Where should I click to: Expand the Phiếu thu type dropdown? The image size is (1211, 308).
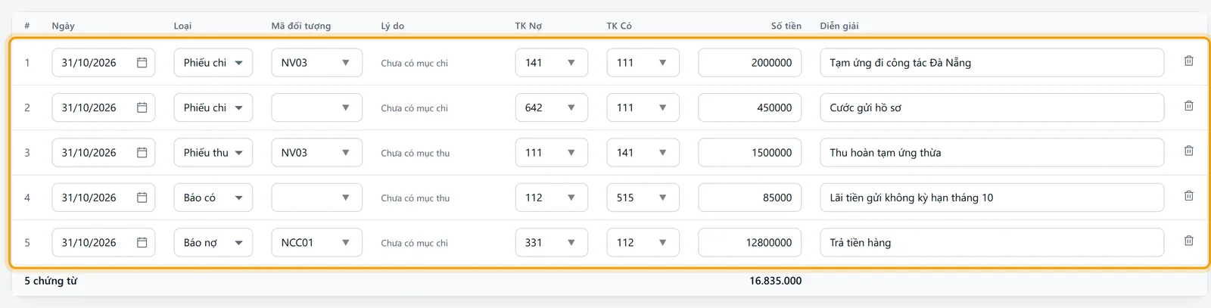(x=213, y=153)
